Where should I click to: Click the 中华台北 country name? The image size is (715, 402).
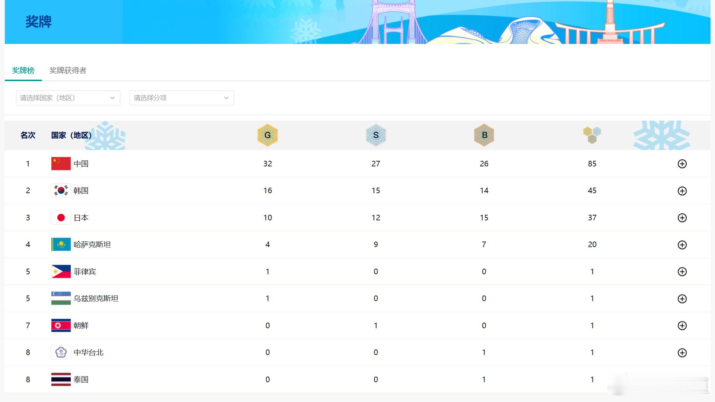[x=88, y=352]
